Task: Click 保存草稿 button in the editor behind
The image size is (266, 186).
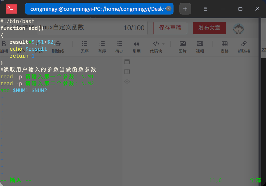Action: (x=170, y=28)
